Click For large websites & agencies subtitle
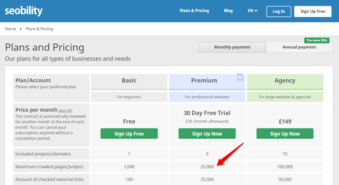 click(285, 97)
